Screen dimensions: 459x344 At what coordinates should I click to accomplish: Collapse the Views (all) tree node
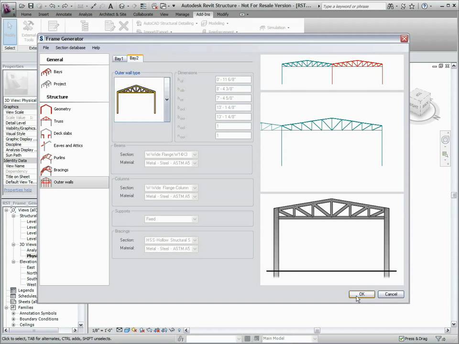pyautogui.click(x=6, y=210)
